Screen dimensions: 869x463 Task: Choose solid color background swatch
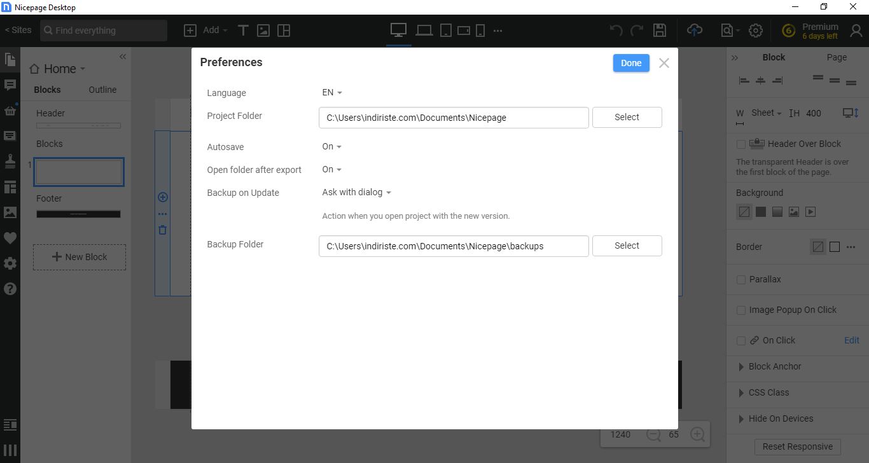(x=761, y=212)
